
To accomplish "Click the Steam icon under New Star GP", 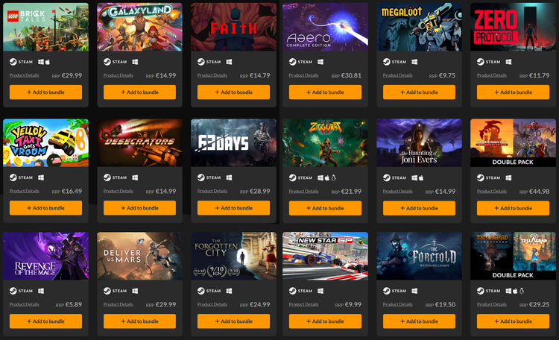I will tap(292, 291).
